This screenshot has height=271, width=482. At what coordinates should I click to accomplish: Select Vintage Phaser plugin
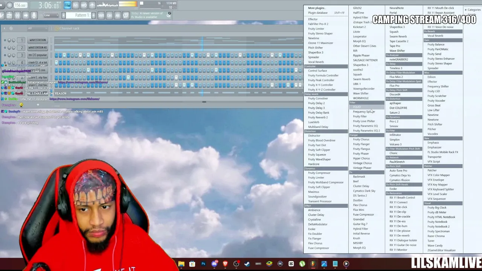click(362, 168)
